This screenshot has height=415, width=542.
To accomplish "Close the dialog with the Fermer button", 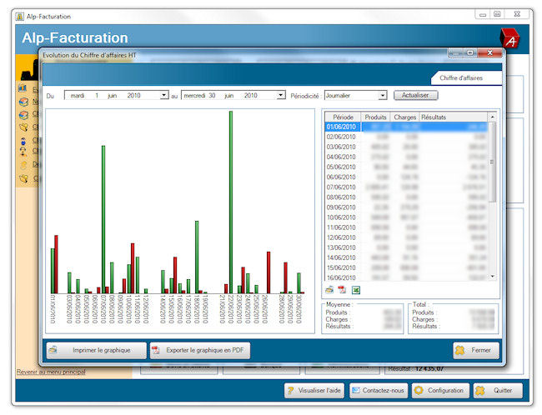I will coord(476,350).
